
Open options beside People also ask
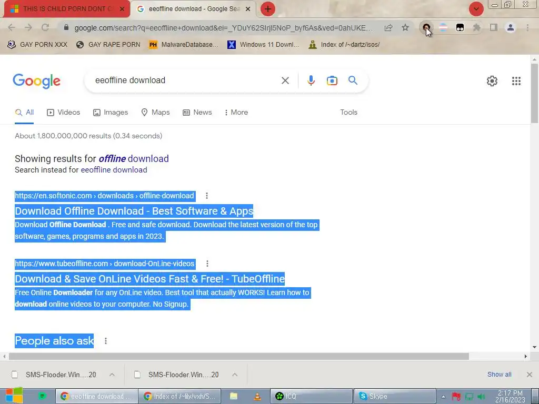tap(105, 341)
